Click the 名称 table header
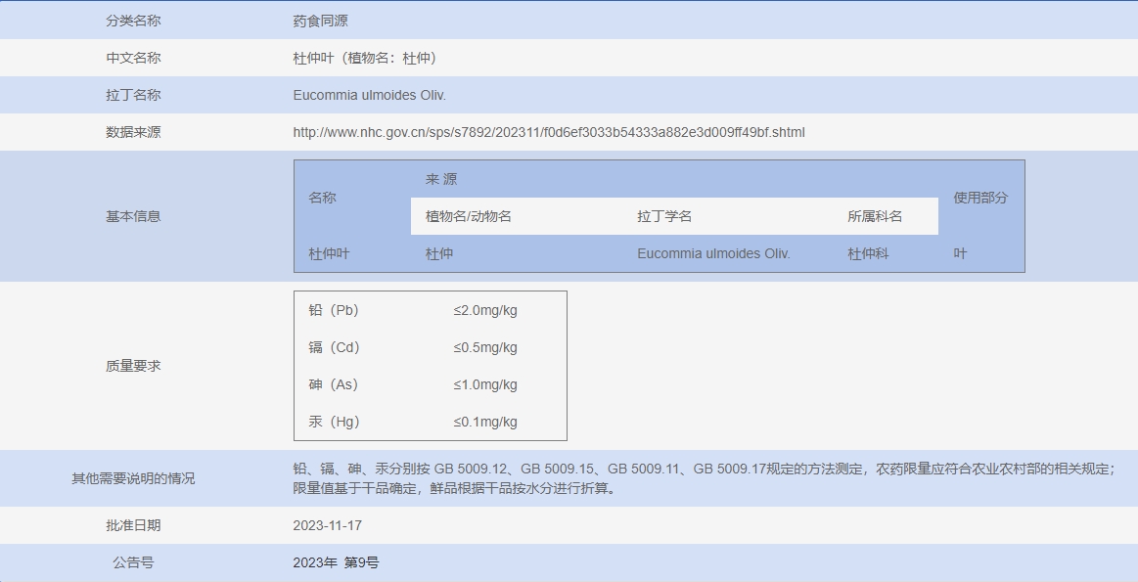Image resolution: width=1138 pixels, height=582 pixels. 322,198
